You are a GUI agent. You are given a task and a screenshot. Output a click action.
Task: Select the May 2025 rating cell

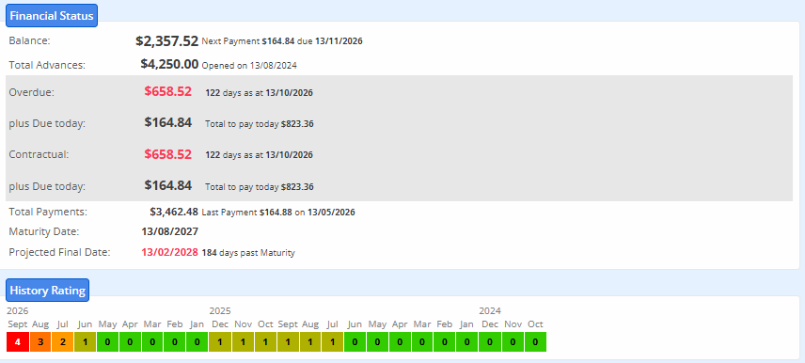pos(377,342)
